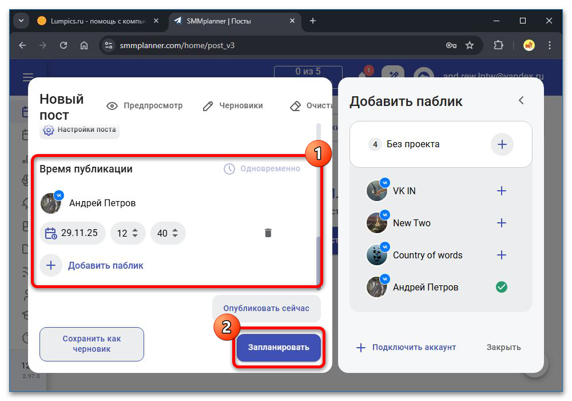
Task: Click Опубликовать сейчас button
Action: tap(267, 308)
